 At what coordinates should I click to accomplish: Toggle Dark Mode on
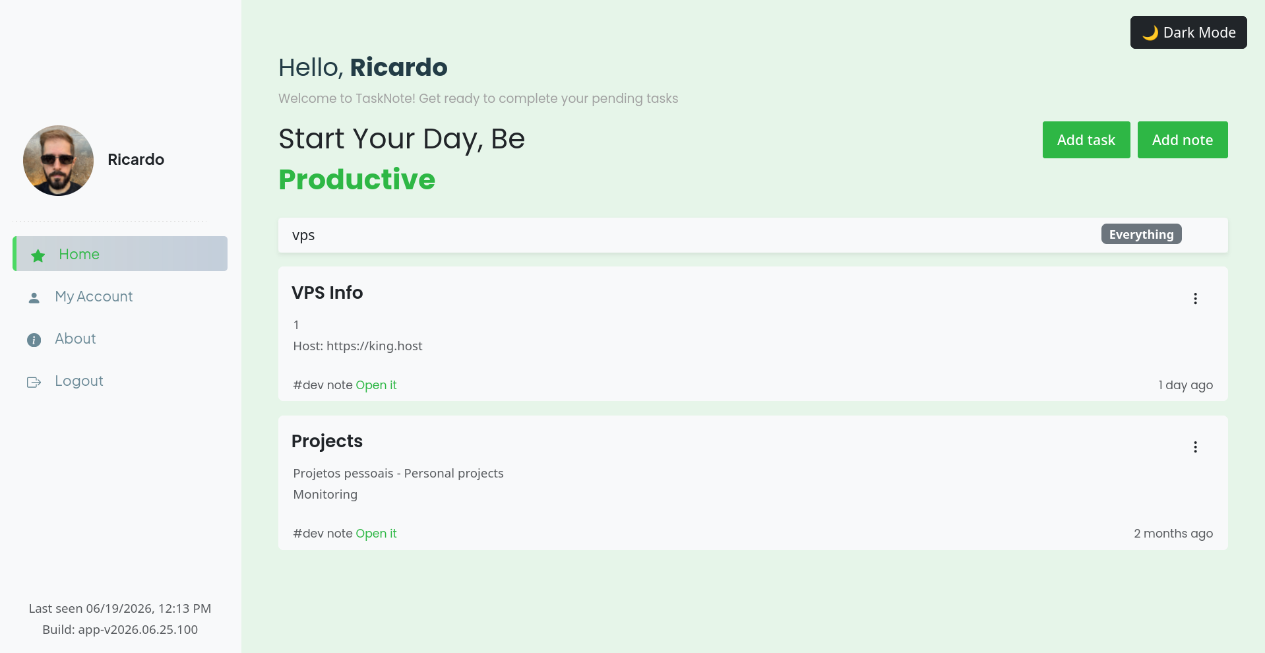pos(1188,32)
